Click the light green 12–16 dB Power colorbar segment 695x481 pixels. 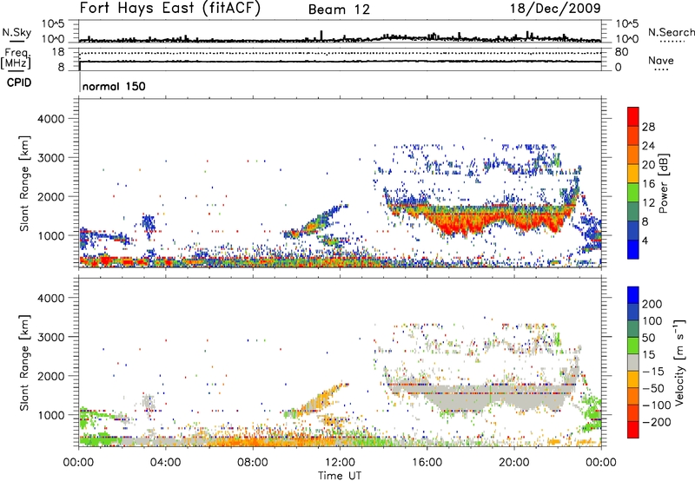(x=633, y=193)
